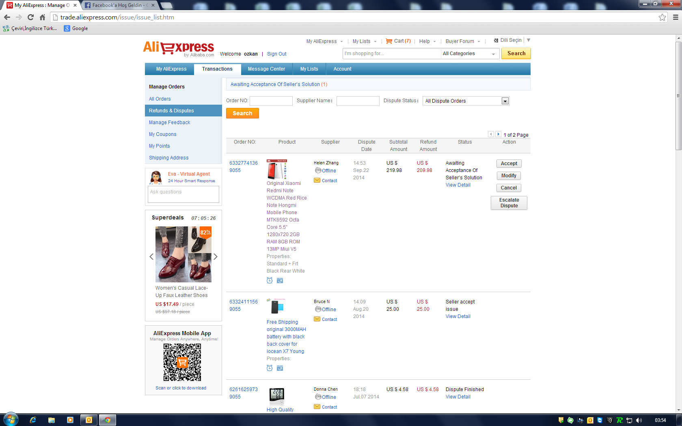Screen dimensions: 682x426
Task: Open Shipping Address in sidebar
Action: coord(168,158)
